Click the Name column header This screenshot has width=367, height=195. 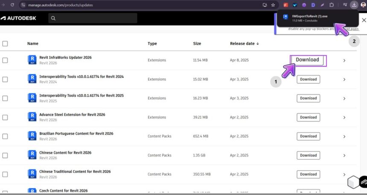click(x=33, y=44)
